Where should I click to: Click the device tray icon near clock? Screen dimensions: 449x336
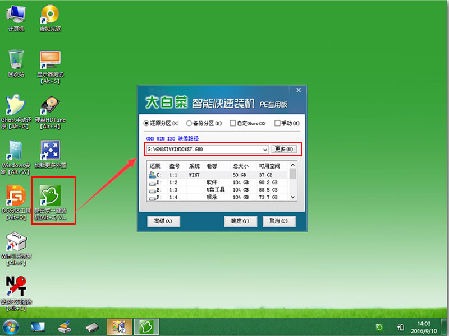pyautogui.click(x=400, y=327)
